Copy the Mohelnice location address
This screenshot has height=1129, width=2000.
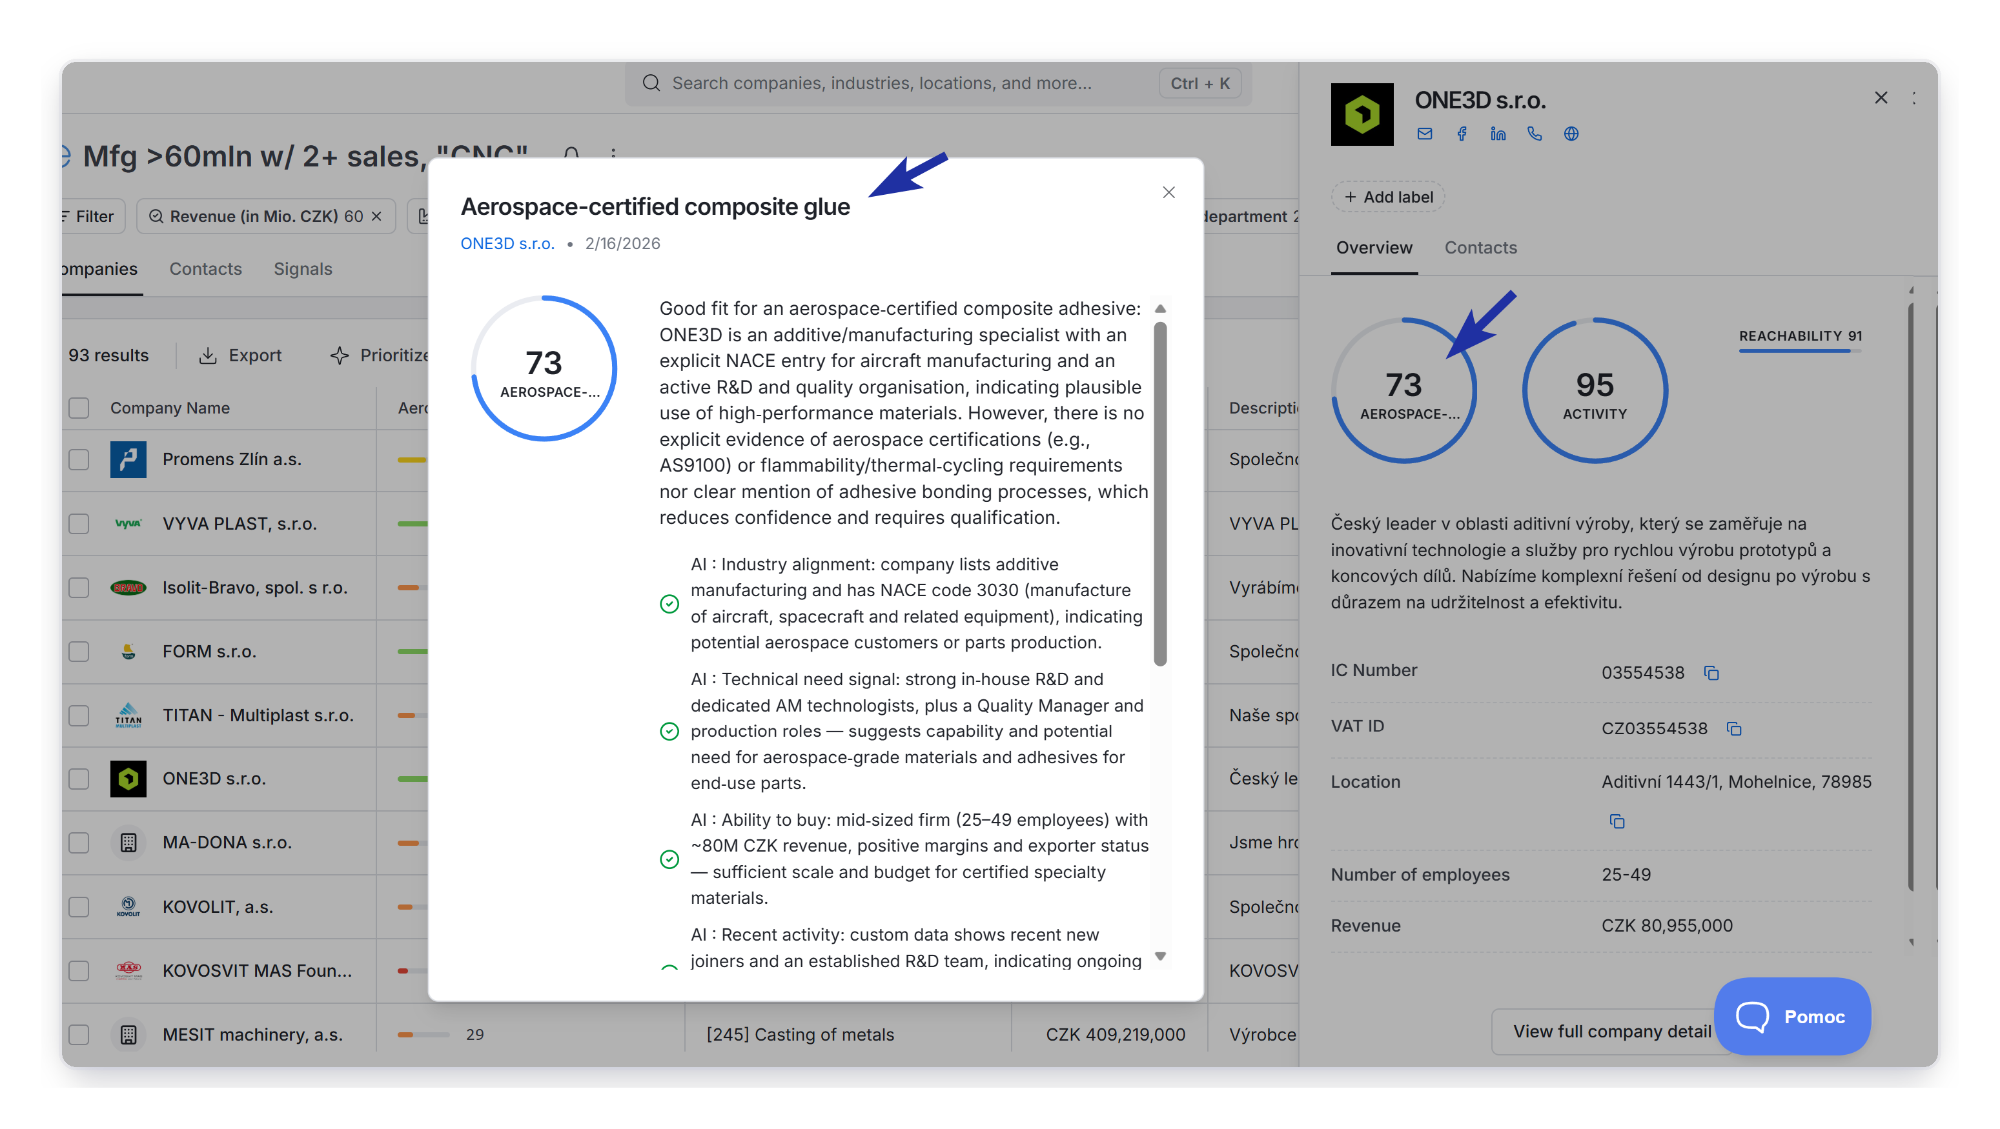coord(1617,821)
